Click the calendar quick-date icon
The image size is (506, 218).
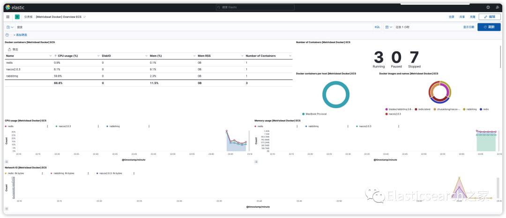click(388, 27)
